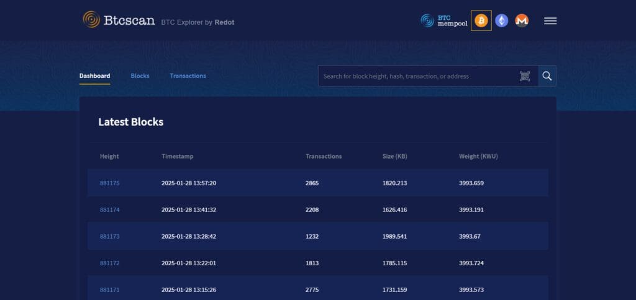The height and width of the screenshot is (300, 636).
Task: Open BTC mempool explorer link
Action: 443,20
